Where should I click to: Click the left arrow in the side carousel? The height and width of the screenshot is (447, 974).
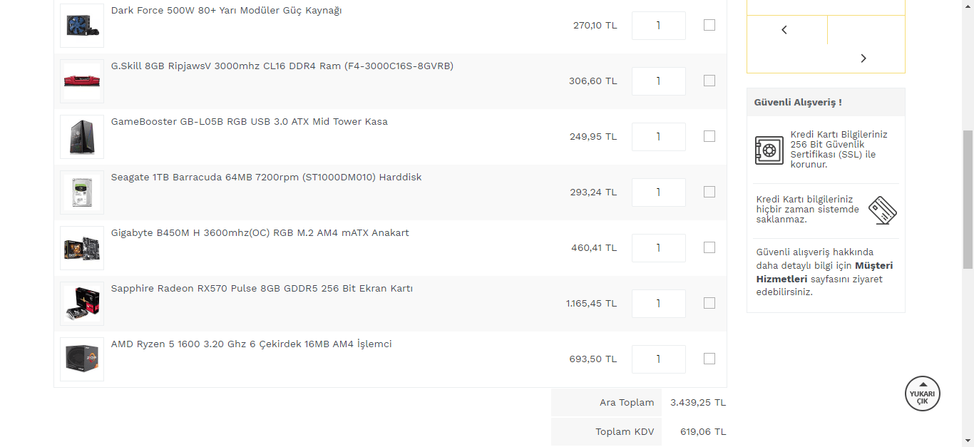[784, 30]
